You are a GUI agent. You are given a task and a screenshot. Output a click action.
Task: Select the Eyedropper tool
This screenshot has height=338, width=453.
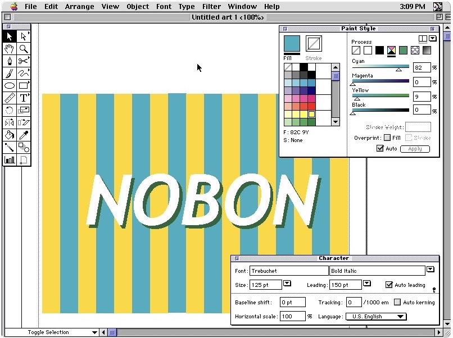[x=24, y=135]
